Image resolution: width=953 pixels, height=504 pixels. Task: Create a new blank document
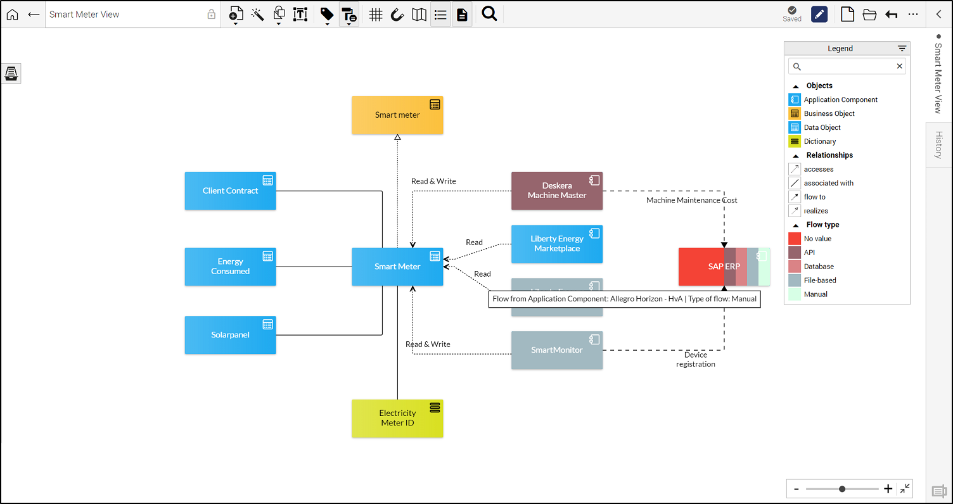click(847, 15)
